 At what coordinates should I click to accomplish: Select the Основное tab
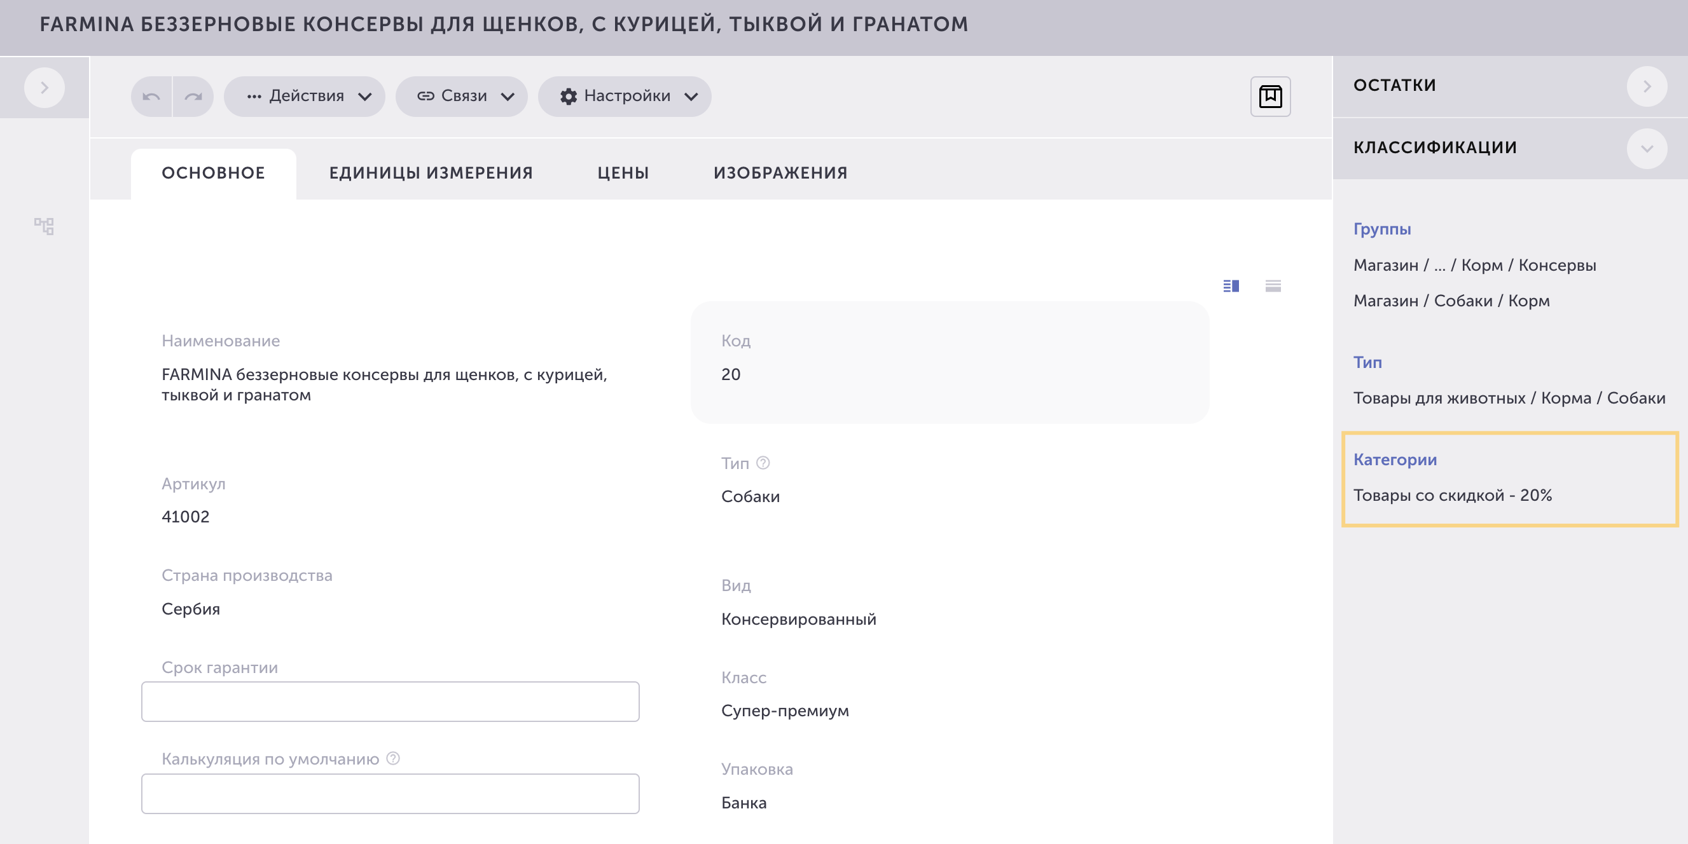tap(214, 174)
